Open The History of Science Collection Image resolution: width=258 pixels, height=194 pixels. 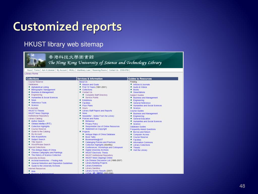point(46,155)
